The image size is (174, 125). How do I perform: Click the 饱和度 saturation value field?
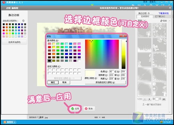(x=111, y=75)
